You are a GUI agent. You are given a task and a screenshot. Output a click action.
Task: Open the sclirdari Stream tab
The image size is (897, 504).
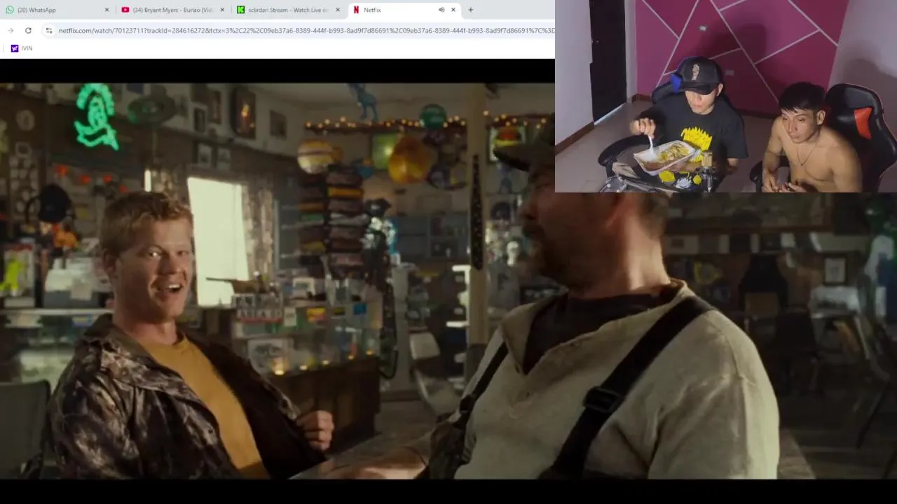click(x=289, y=10)
